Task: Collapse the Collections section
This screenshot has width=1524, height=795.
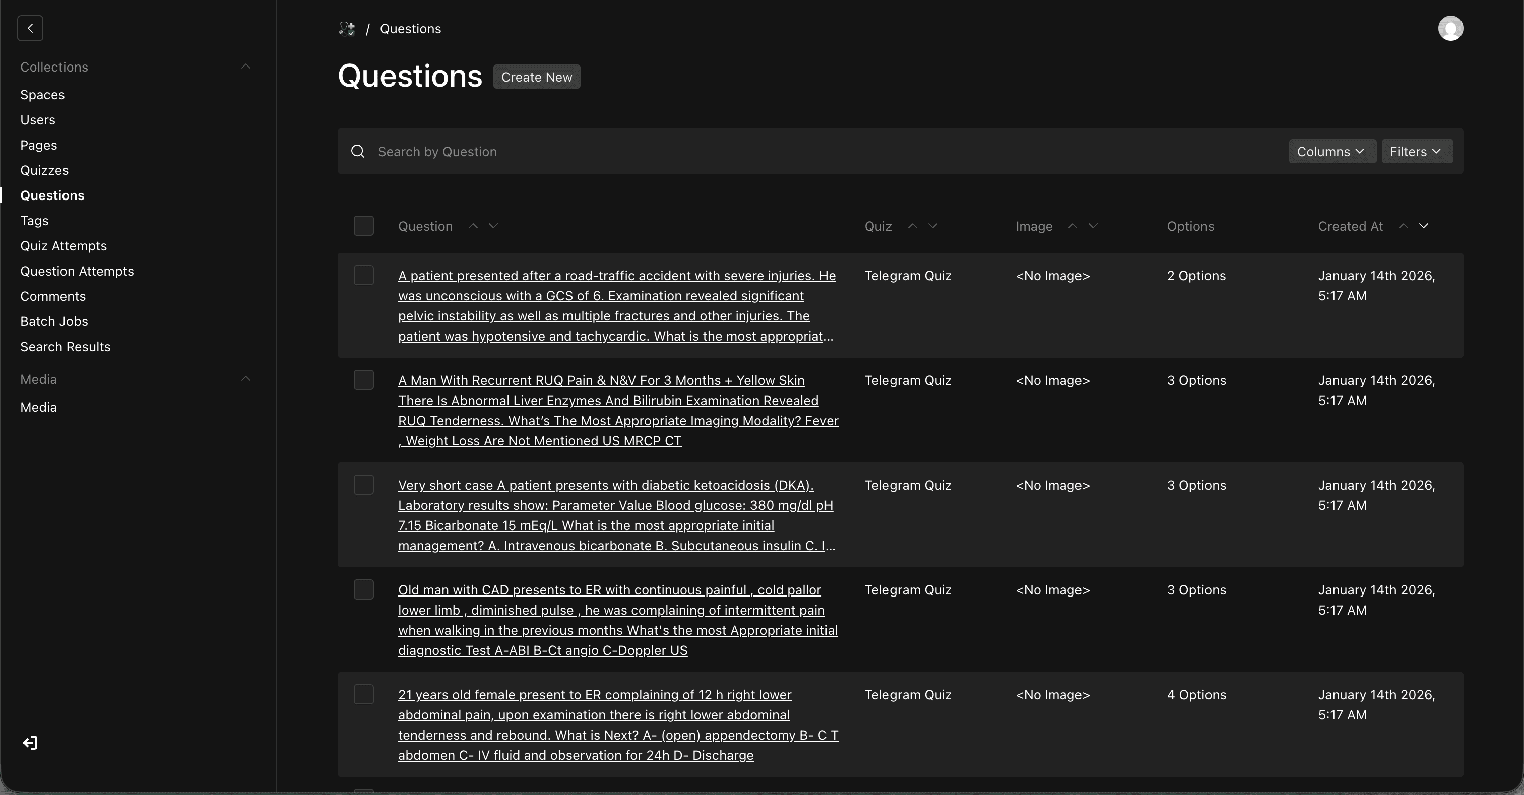Action: [245, 67]
